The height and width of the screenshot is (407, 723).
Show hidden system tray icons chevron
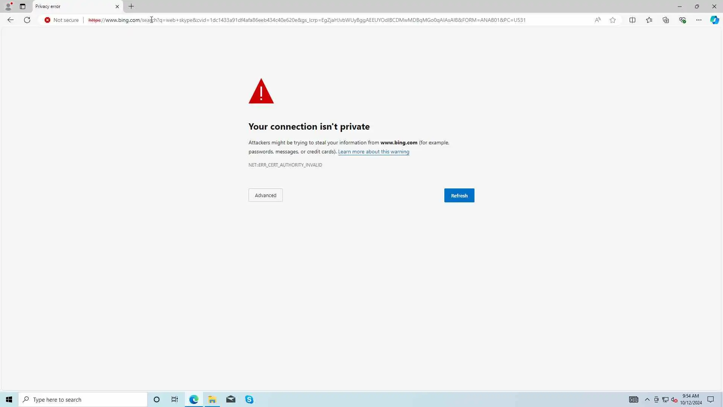[x=647, y=399]
